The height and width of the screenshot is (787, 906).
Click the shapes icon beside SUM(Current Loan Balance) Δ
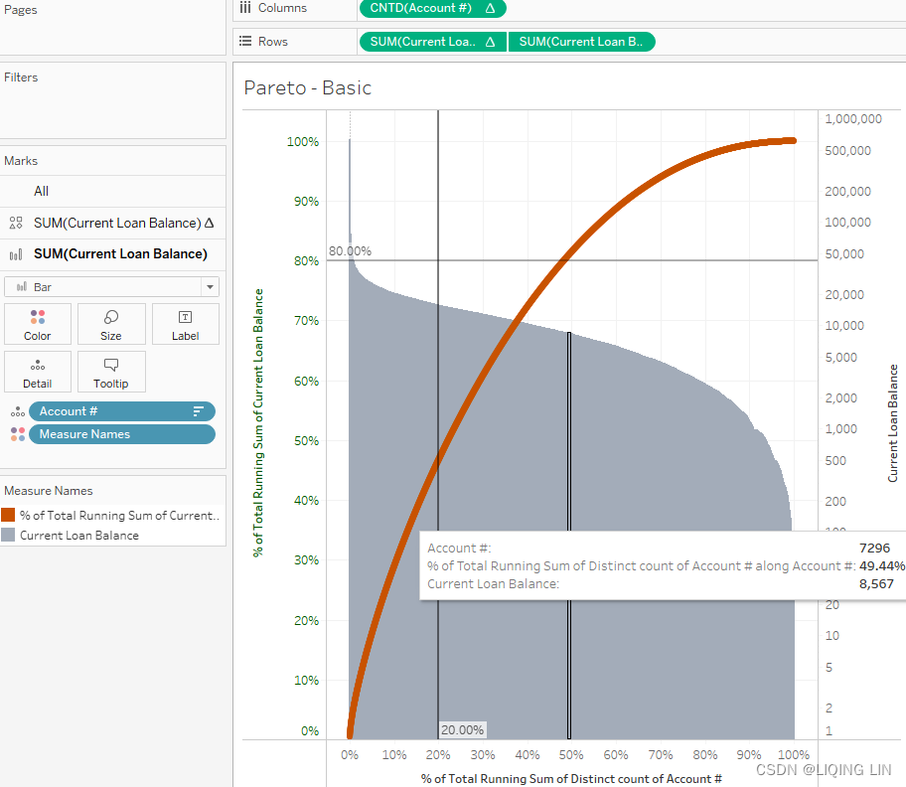[16, 223]
